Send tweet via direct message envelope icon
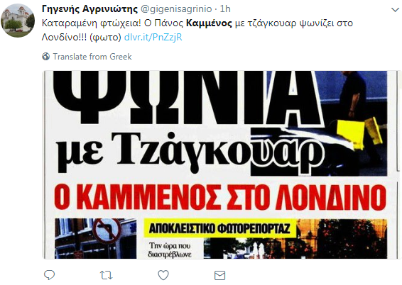The image size is (402, 285). click(x=219, y=275)
